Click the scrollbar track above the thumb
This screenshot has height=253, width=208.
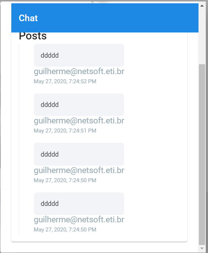click(x=202, y=37)
